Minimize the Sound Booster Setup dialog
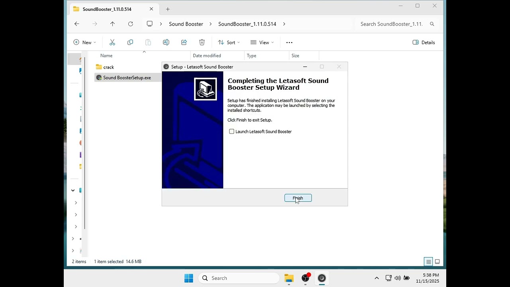 click(305, 67)
